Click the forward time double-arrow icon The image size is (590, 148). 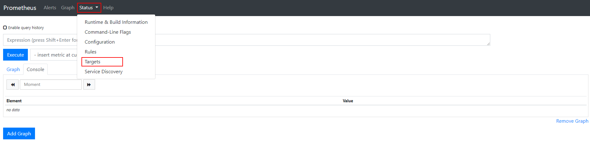click(x=89, y=85)
